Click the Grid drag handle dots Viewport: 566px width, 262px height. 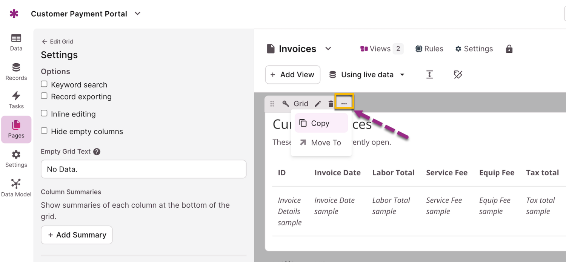[x=272, y=104]
